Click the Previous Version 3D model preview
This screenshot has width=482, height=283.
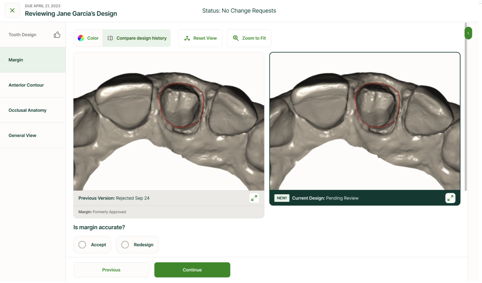coord(169,121)
